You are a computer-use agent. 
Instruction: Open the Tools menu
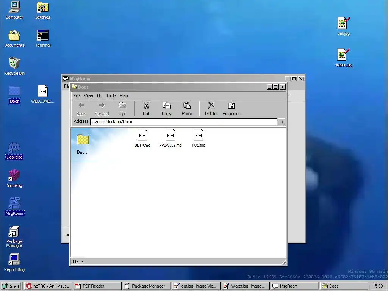coord(111,96)
